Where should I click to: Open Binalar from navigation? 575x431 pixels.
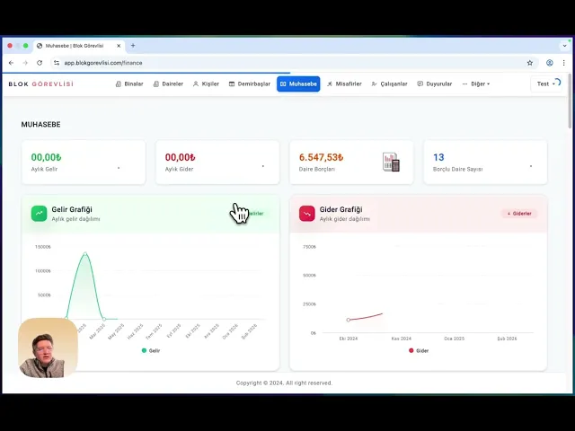pyautogui.click(x=129, y=84)
